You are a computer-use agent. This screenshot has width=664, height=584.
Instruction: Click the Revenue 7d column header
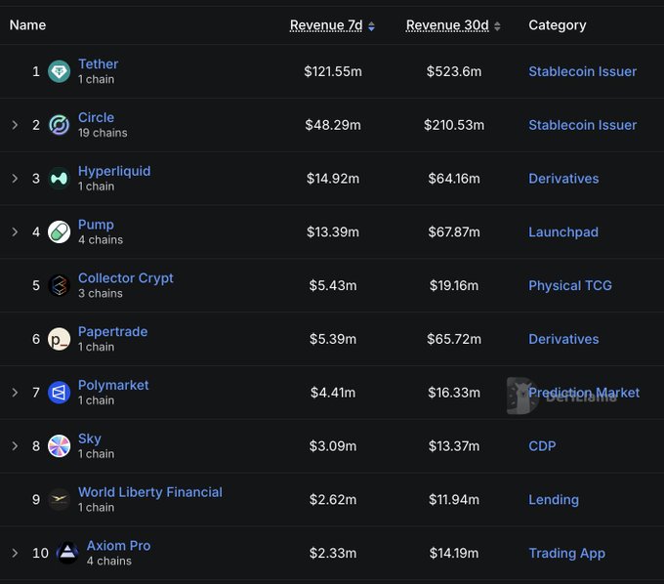(x=326, y=25)
